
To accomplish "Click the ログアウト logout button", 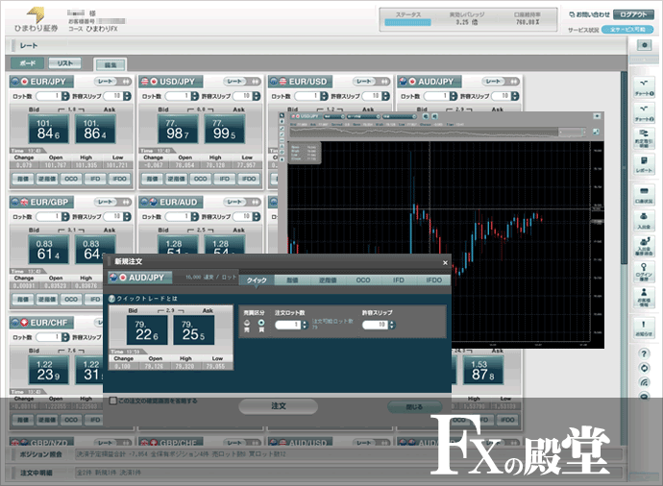I will (x=633, y=14).
